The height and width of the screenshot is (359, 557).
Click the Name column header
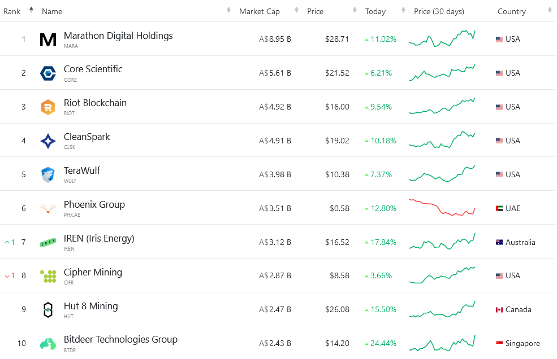click(x=52, y=11)
